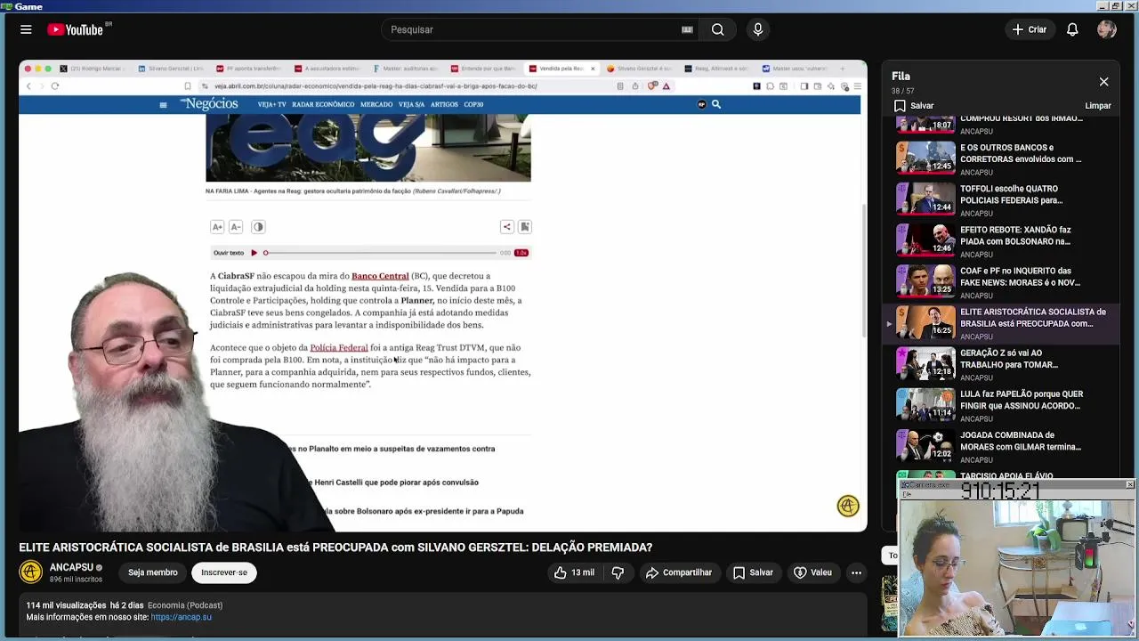
Task: Click the article audio progress slider
Action: [380, 253]
